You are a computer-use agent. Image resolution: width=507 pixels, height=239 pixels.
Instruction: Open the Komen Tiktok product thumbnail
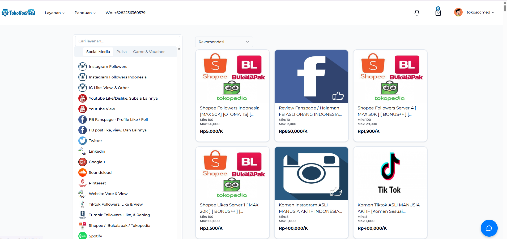(x=390, y=173)
